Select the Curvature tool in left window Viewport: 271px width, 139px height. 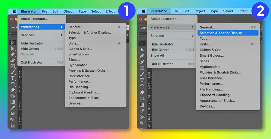13,61
